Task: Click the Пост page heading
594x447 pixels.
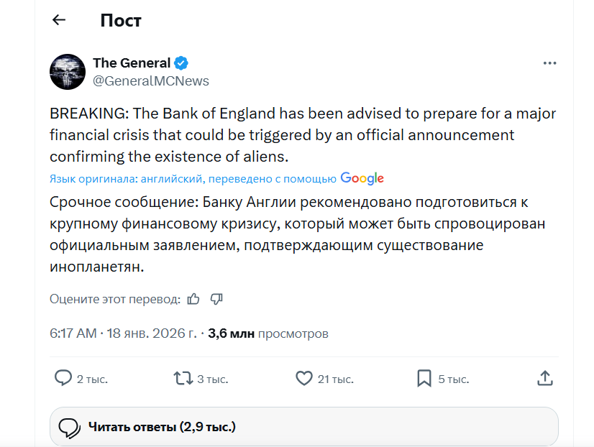Action: click(121, 20)
